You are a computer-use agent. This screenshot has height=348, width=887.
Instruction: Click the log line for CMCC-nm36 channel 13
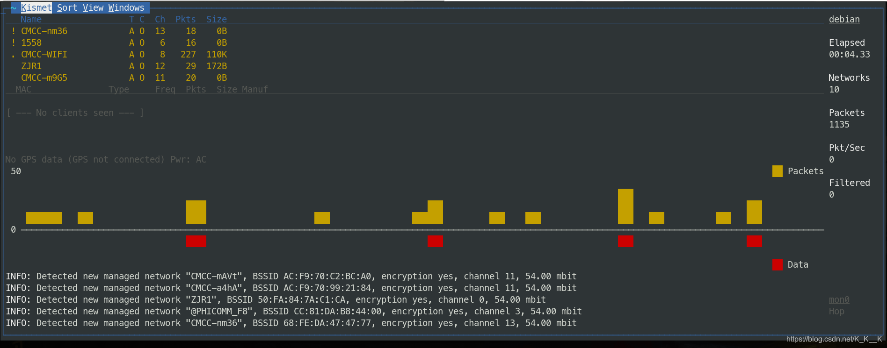[291, 323]
